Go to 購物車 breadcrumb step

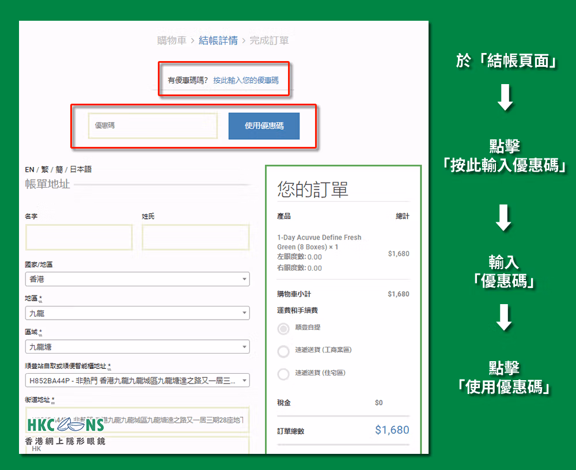click(x=172, y=40)
